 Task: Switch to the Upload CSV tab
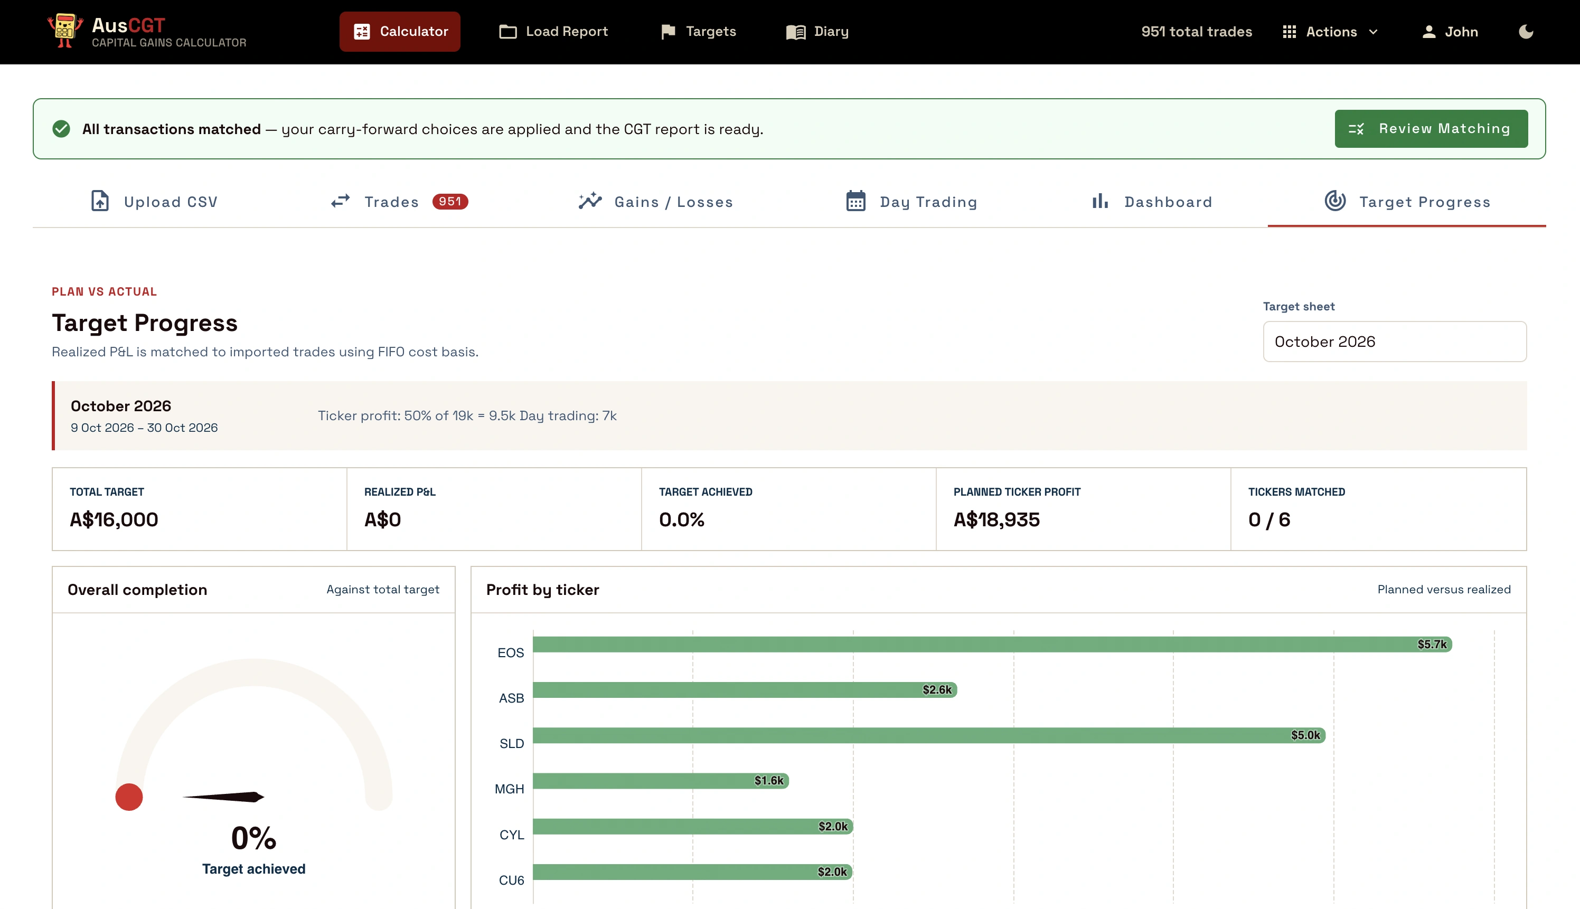(x=154, y=202)
